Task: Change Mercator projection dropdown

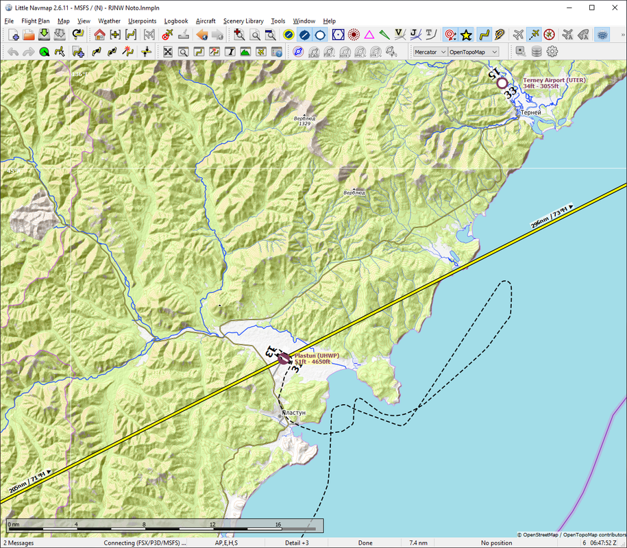Action: point(430,52)
